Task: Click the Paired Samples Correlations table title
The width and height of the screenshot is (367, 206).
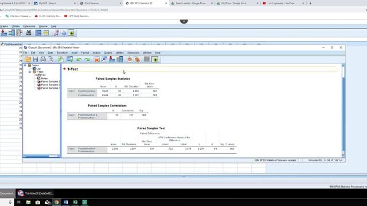Action: 107,105
